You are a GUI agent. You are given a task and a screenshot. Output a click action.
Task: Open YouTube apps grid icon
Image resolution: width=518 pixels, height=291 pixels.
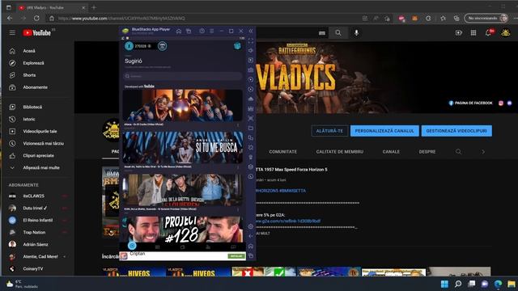tap(473, 32)
